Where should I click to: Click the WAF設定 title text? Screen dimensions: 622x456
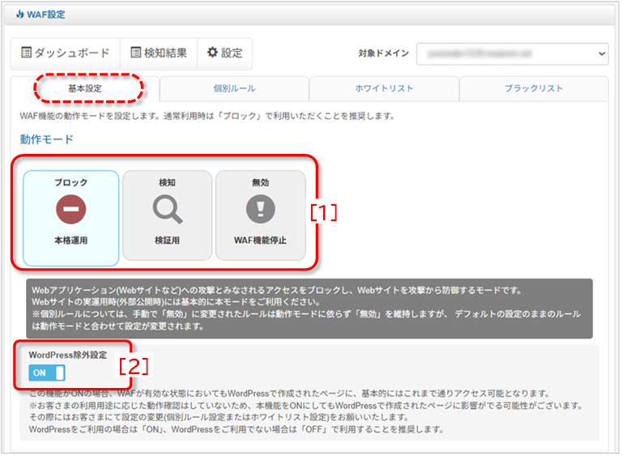46,15
